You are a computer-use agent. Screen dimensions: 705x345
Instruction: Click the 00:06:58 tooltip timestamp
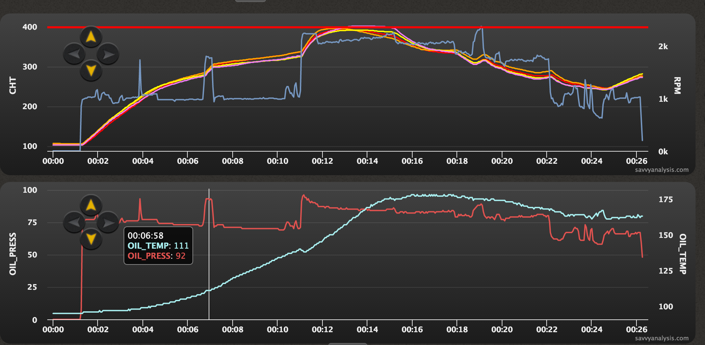pyautogui.click(x=146, y=236)
